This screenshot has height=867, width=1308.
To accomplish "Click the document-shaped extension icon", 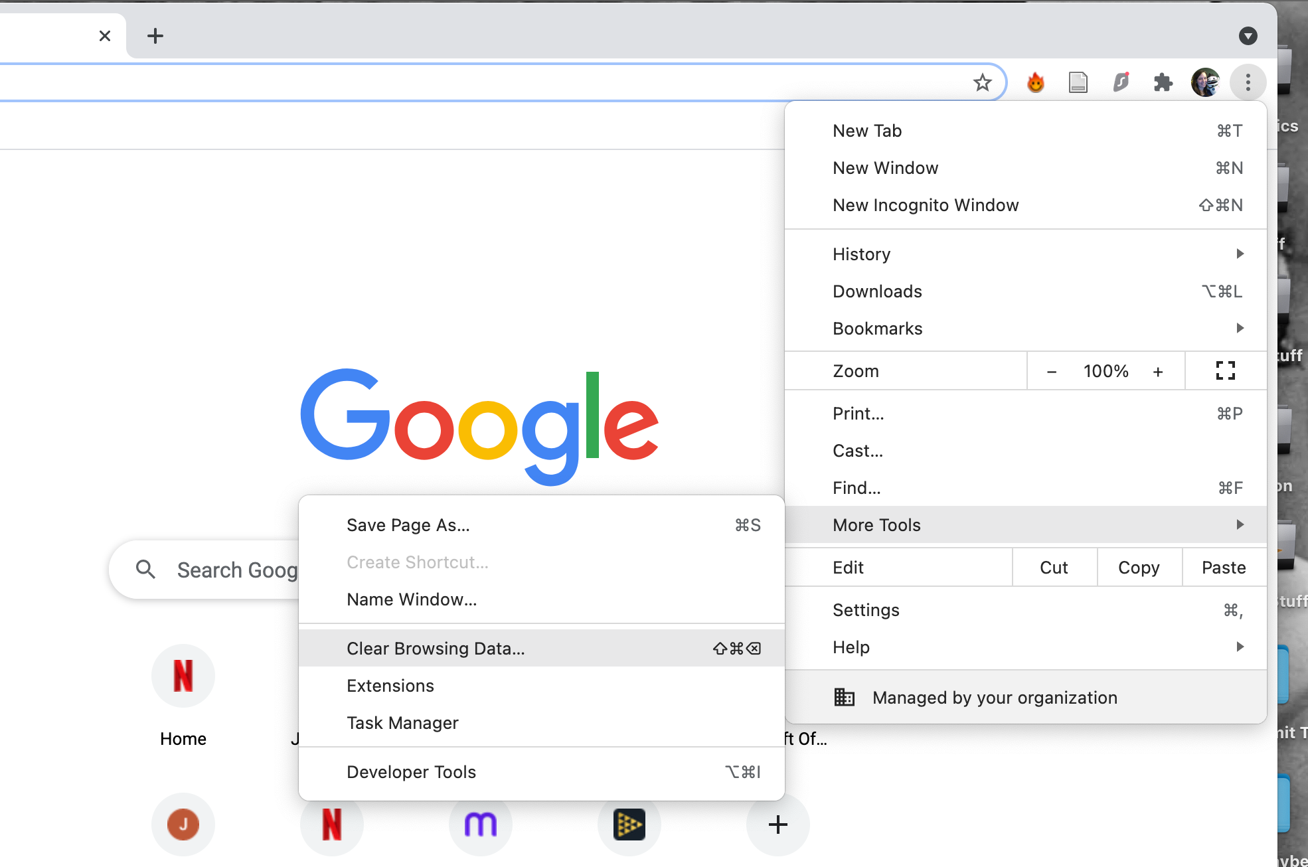I will click(1078, 82).
